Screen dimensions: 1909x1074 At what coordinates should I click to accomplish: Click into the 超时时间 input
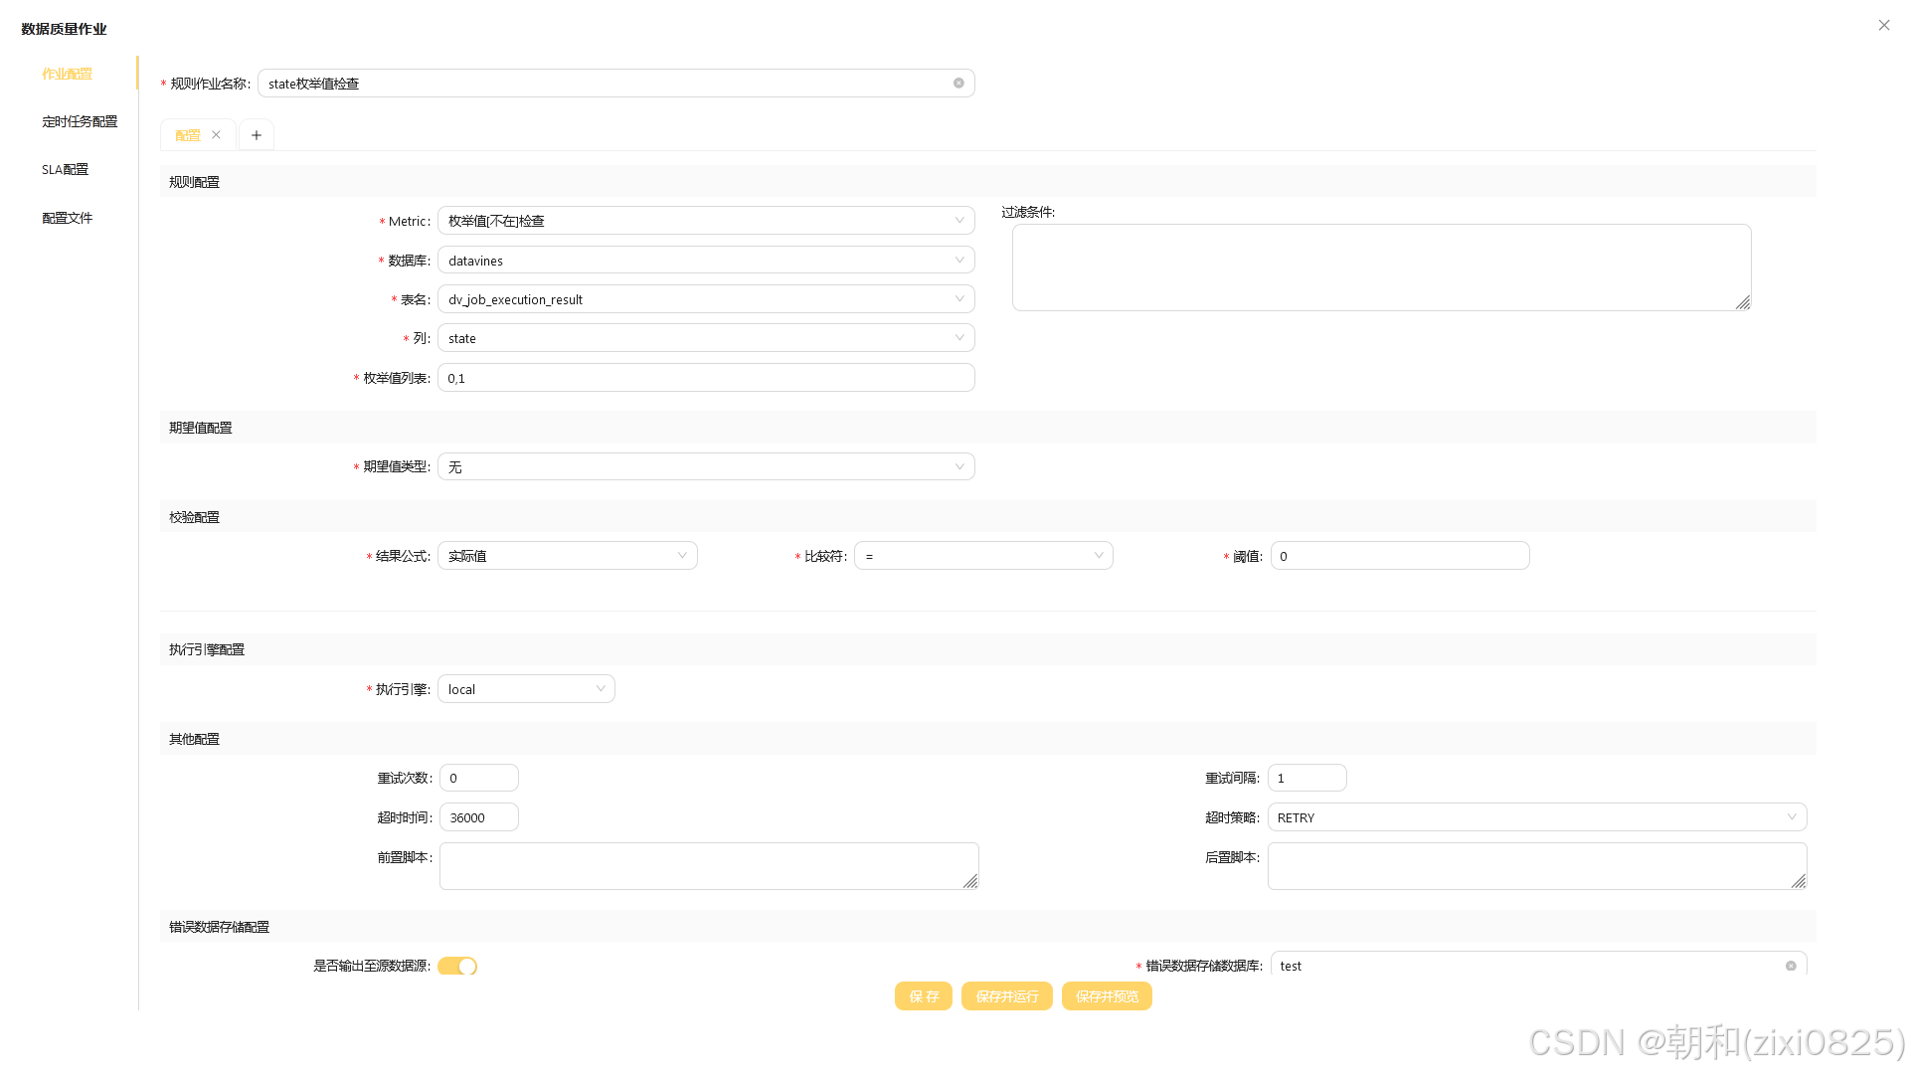coord(479,817)
